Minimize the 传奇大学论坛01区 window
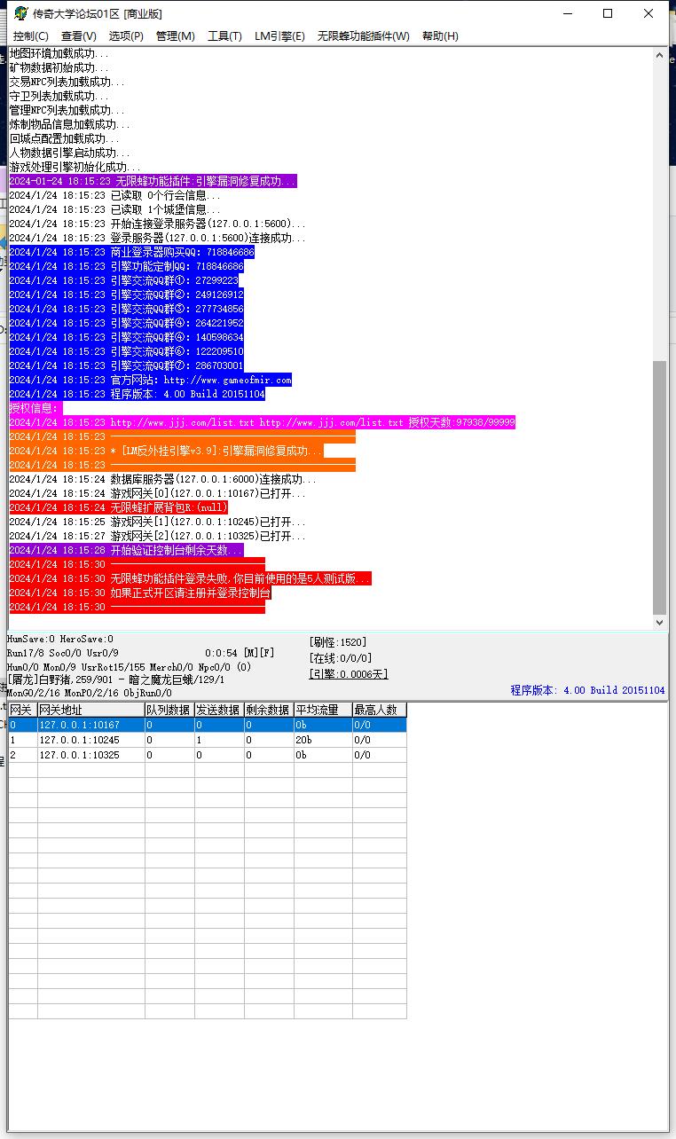 567,13
